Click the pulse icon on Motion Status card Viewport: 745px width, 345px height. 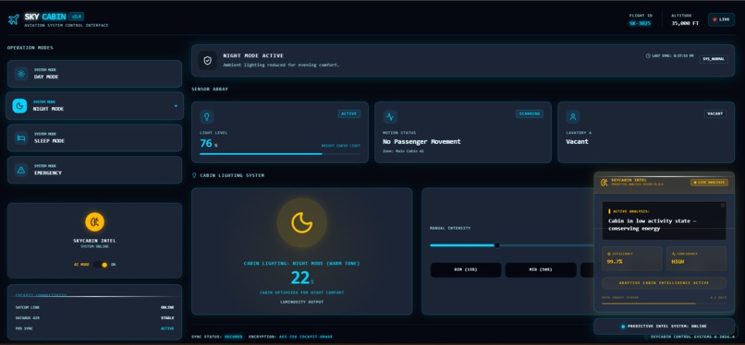click(x=390, y=116)
